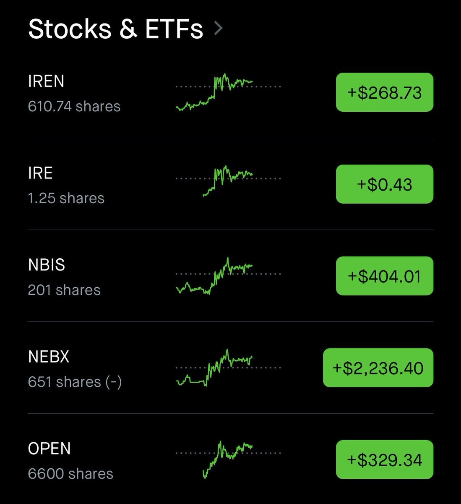Select the NEBX ticker name
This screenshot has width=461, height=504.
(x=49, y=357)
